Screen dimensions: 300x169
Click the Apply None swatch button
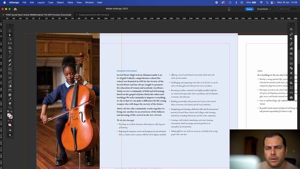tap(10, 125)
